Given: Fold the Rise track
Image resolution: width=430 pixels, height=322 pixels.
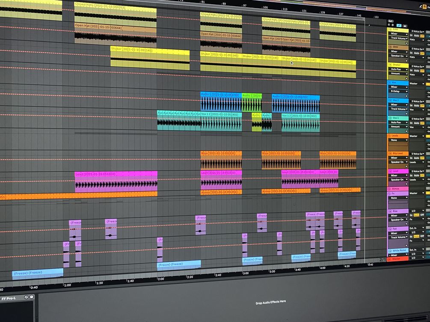Looking at the screenshot, I should (390, 211).
